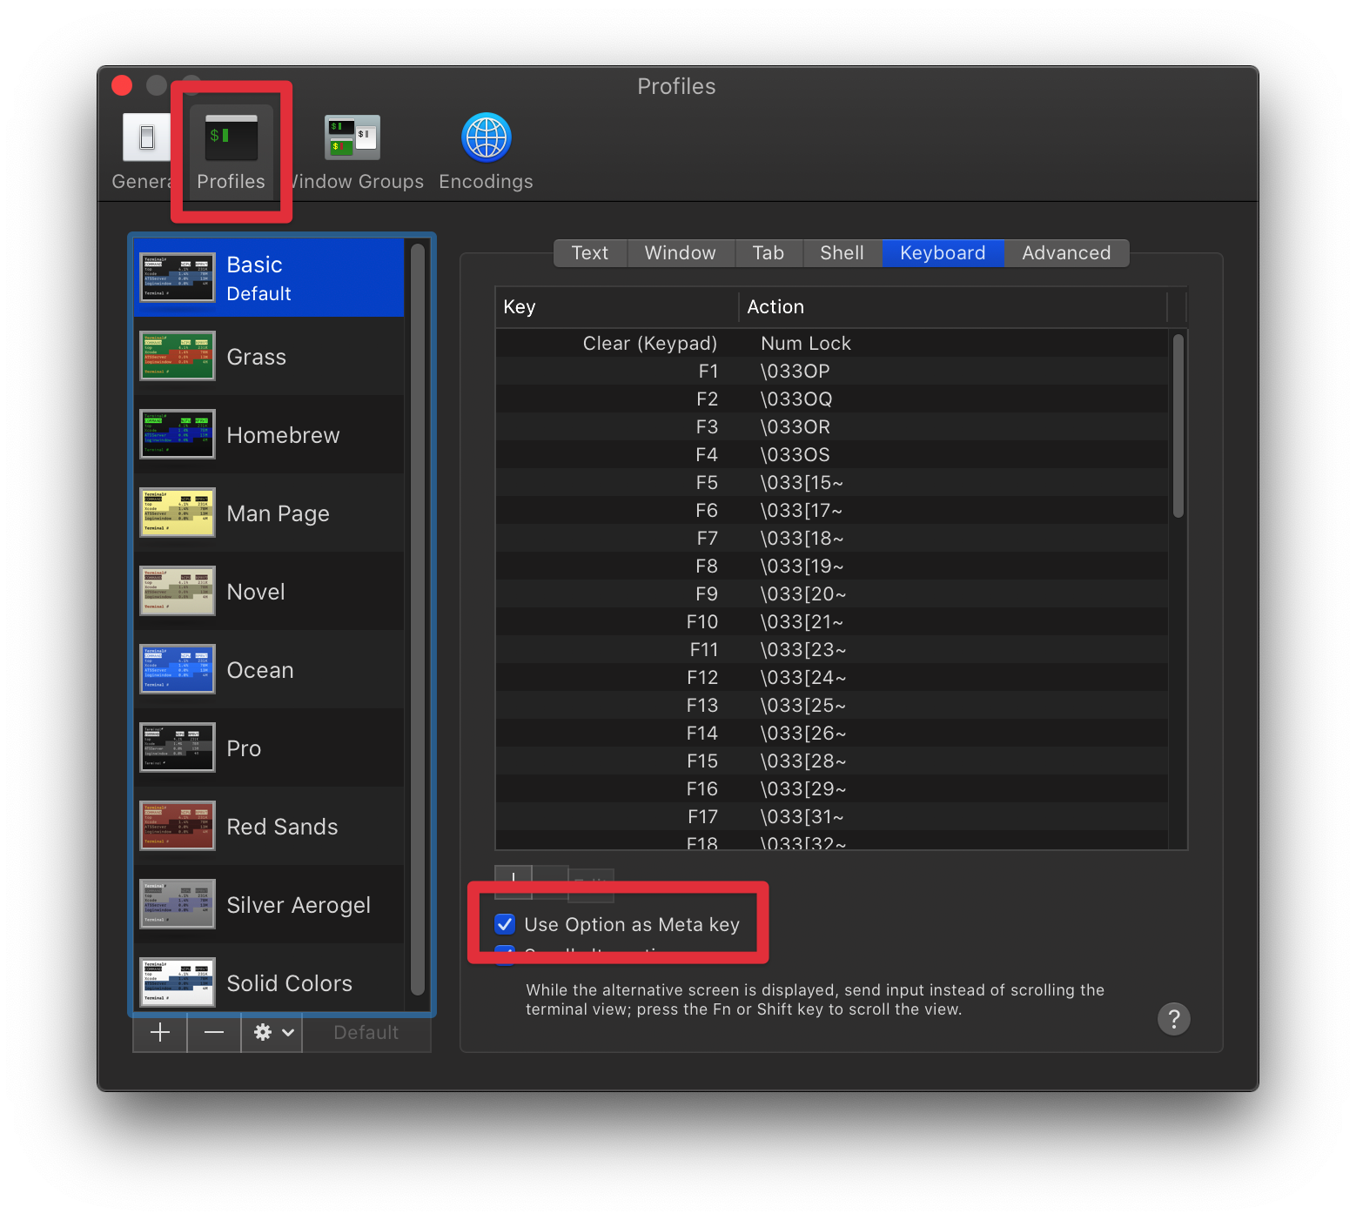The width and height of the screenshot is (1356, 1220).
Task: Select the F7 key mapping row
Action: coord(832,539)
